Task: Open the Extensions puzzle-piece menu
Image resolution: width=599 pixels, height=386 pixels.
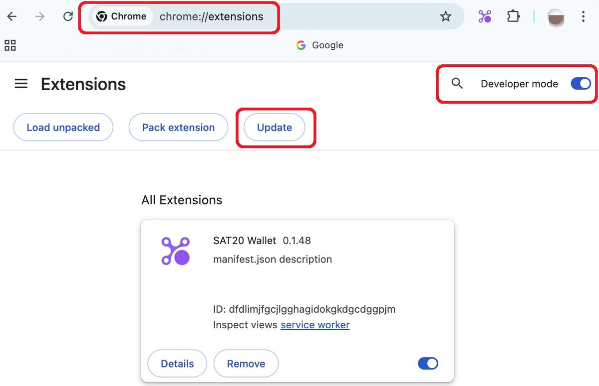Action: pyautogui.click(x=513, y=16)
